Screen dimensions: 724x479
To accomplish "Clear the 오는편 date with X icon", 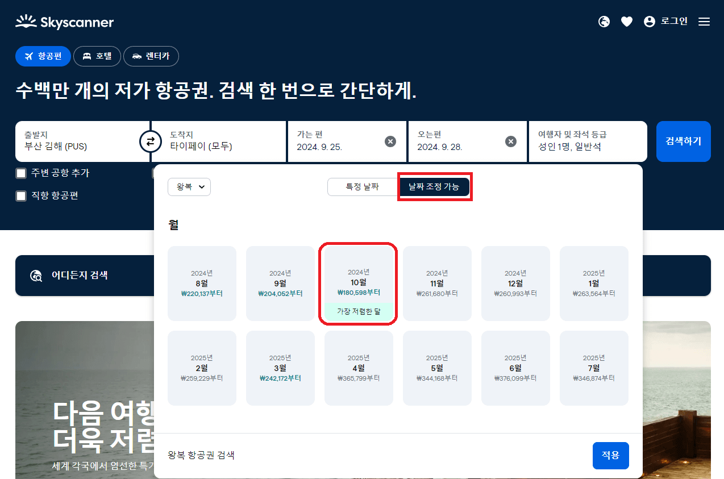I will (x=510, y=141).
